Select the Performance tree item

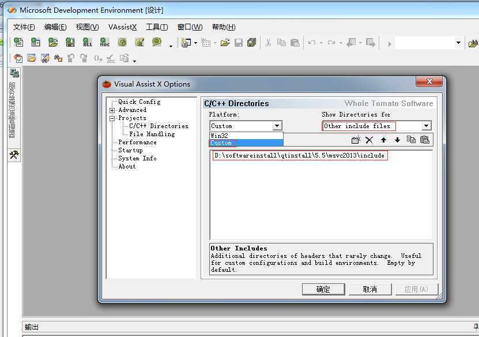coord(137,142)
